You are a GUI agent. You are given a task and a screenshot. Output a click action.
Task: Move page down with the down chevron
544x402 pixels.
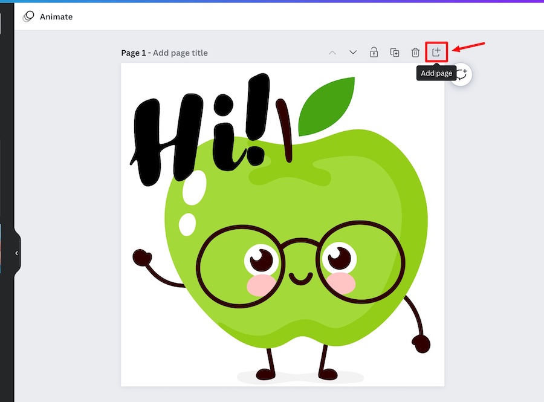click(353, 53)
